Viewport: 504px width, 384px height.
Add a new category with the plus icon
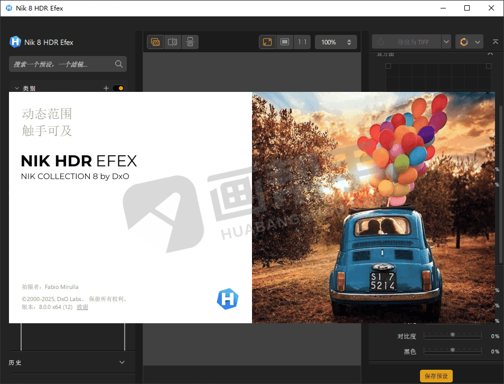click(x=106, y=88)
